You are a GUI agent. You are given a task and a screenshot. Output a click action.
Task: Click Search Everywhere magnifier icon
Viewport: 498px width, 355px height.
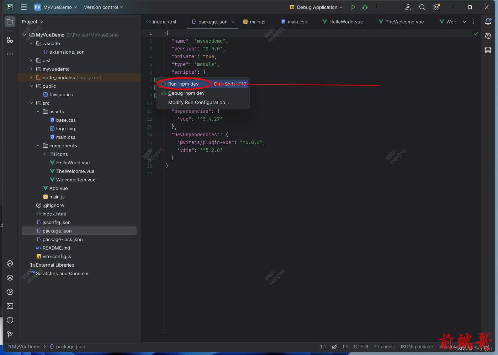click(x=422, y=7)
